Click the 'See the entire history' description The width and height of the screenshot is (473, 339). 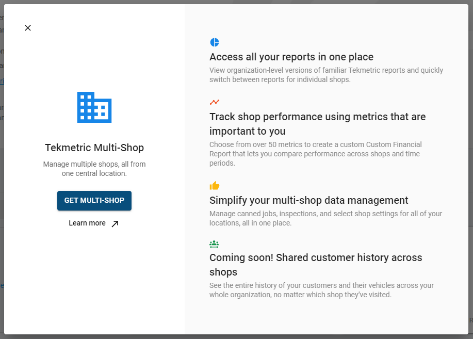(x=321, y=290)
